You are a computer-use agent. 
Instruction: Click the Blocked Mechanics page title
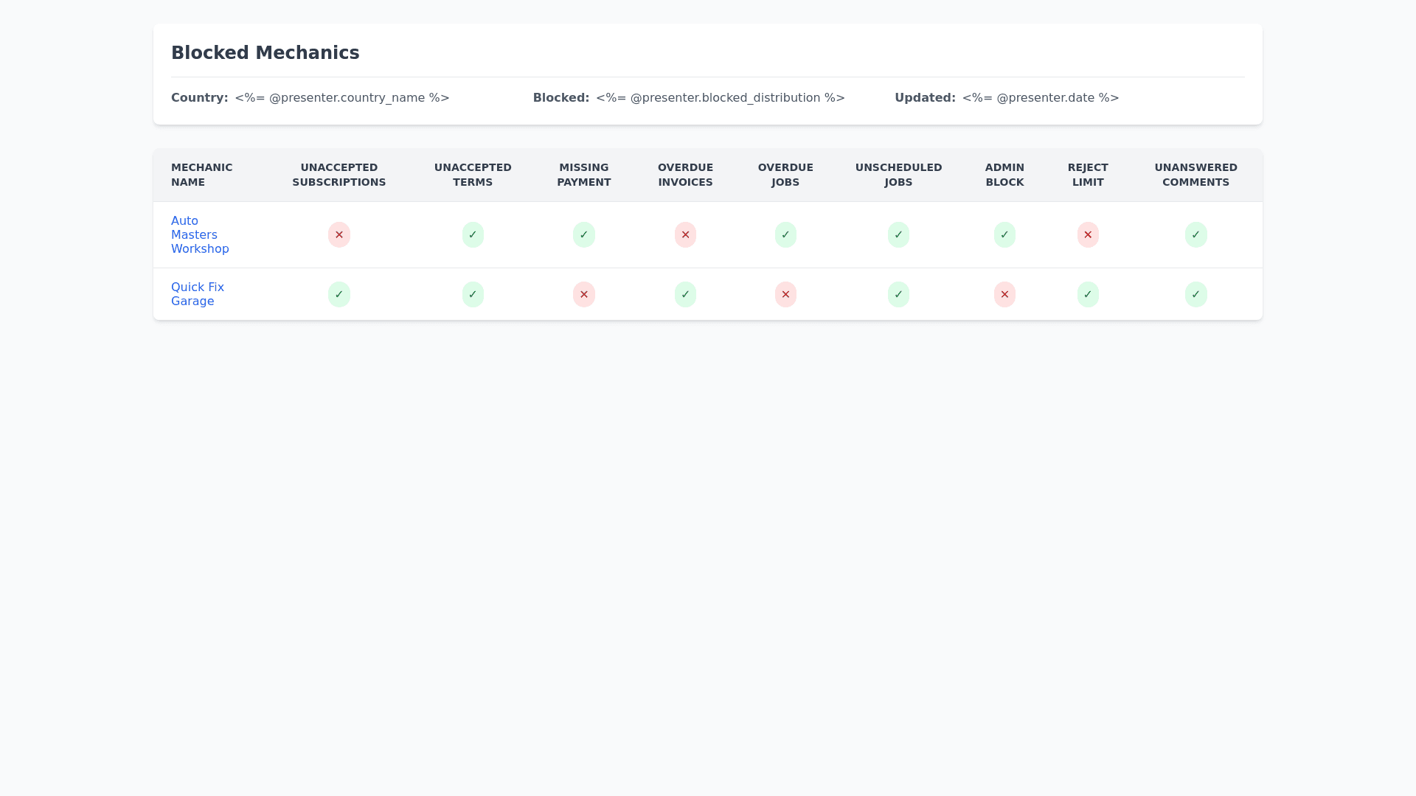tap(265, 53)
